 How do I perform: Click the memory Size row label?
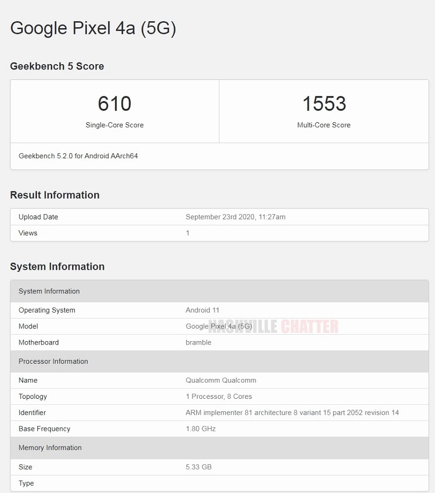coord(26,467)
